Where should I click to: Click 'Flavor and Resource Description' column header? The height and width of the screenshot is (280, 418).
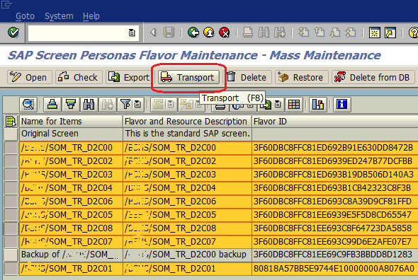click(x=187, y=122)
